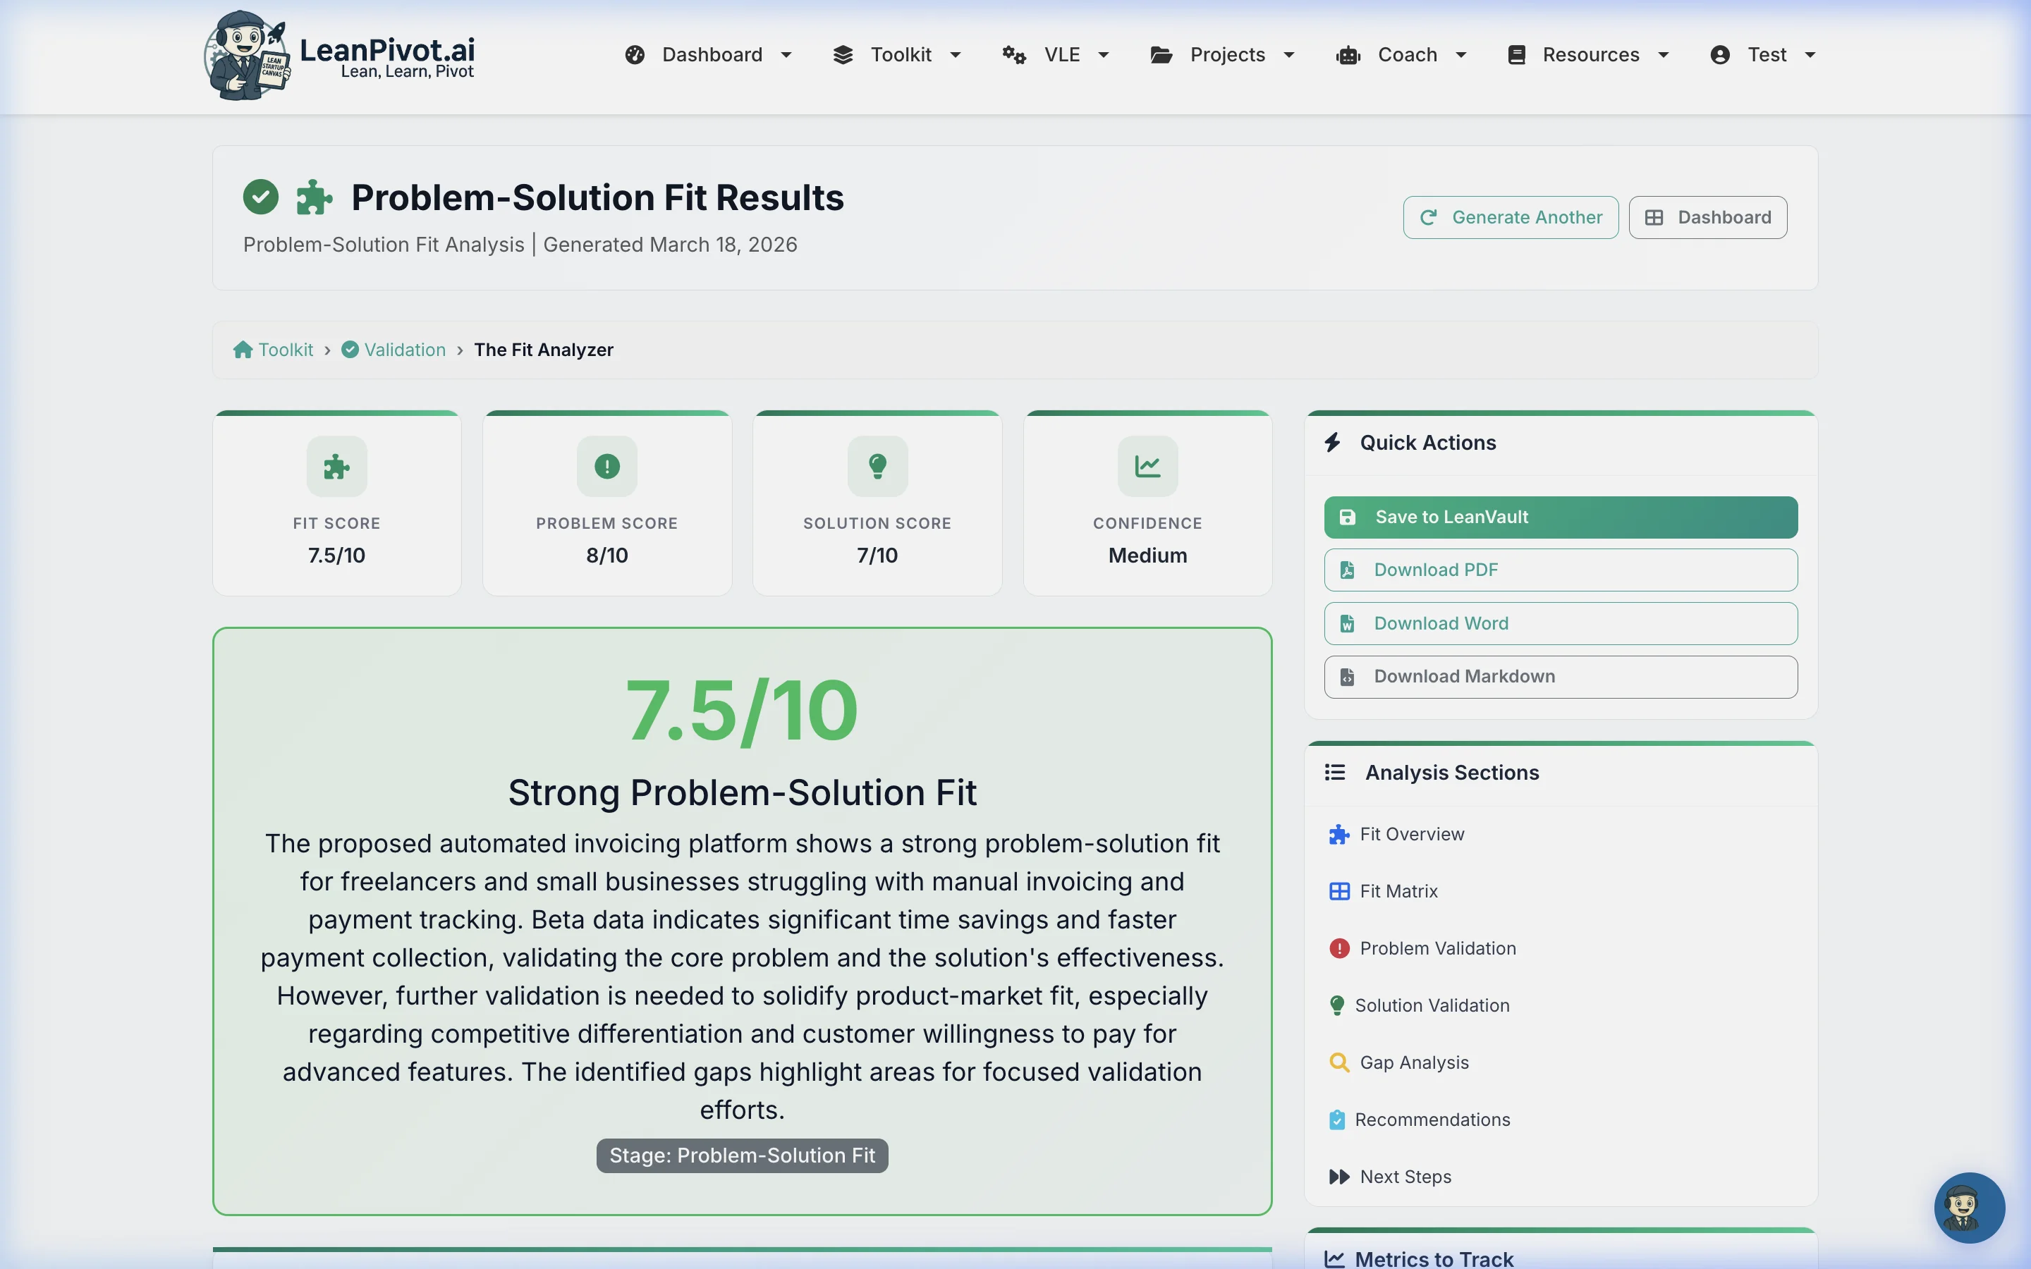
Task: Click the Stage: Problem-Solution Fit badge
Action: 741,1155
